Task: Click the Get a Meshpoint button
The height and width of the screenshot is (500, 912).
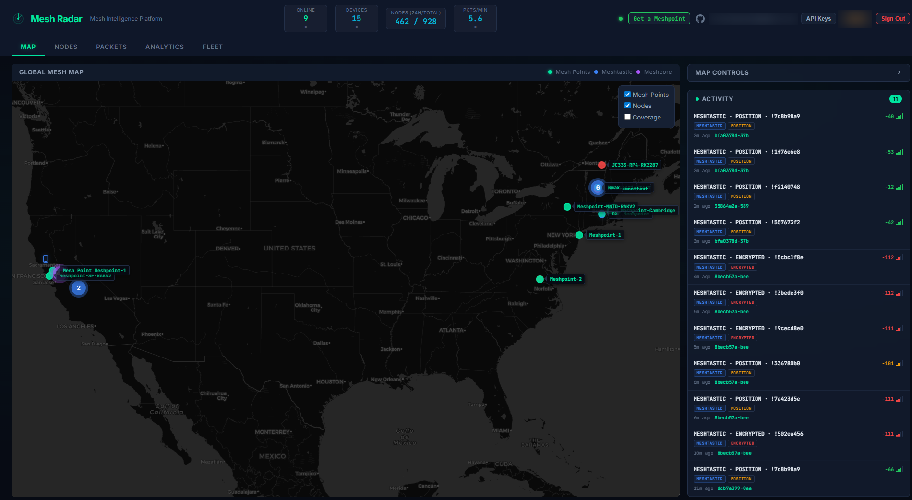Action: [659, 19]
